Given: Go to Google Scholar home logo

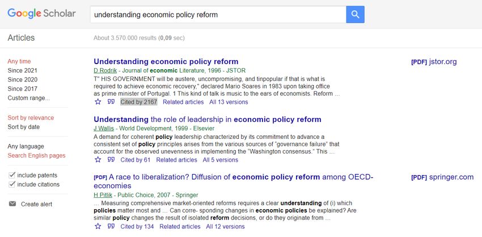Looking at the screenshot, I should point(41,14).
